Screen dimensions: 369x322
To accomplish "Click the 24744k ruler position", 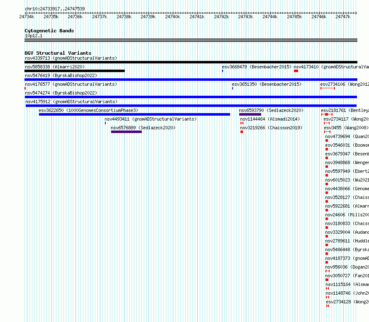I will point(270,17).
